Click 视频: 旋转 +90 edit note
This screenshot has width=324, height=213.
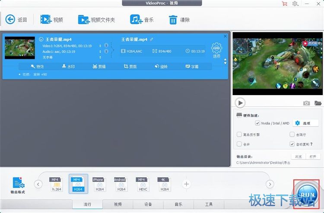pos(35,74)
